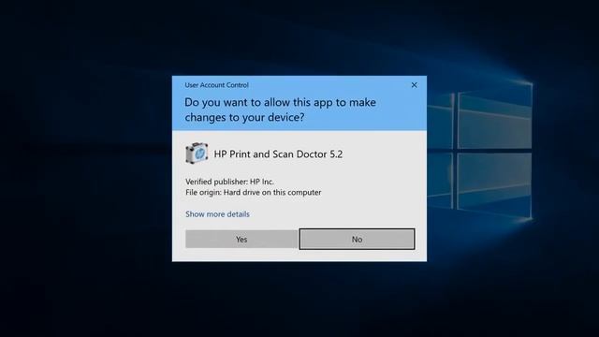Click the HP Print and Scan Doctor icon
599x337 pixels.
pyautogui.click(x=197, y=154)
